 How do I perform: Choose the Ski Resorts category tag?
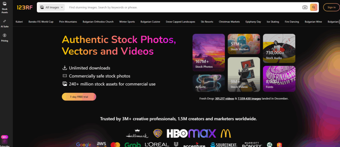[x=207, y=22]
